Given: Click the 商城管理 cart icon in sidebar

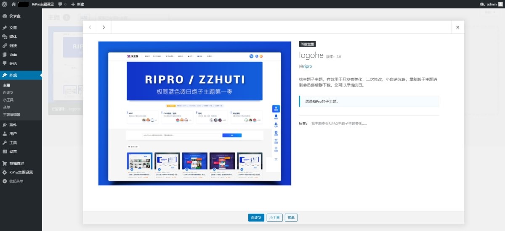Looking at the screenshot, I should (5, 163).
